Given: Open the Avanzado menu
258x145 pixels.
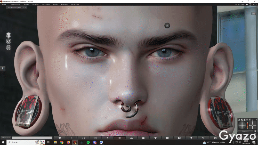Looking at the screenshot, I should point(64,4).
